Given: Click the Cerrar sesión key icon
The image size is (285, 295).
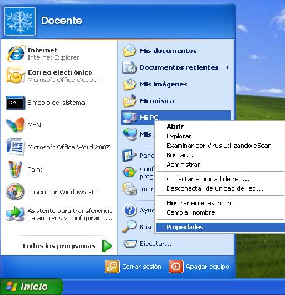Looking at the screenshot, I should (x=112, y=267).
